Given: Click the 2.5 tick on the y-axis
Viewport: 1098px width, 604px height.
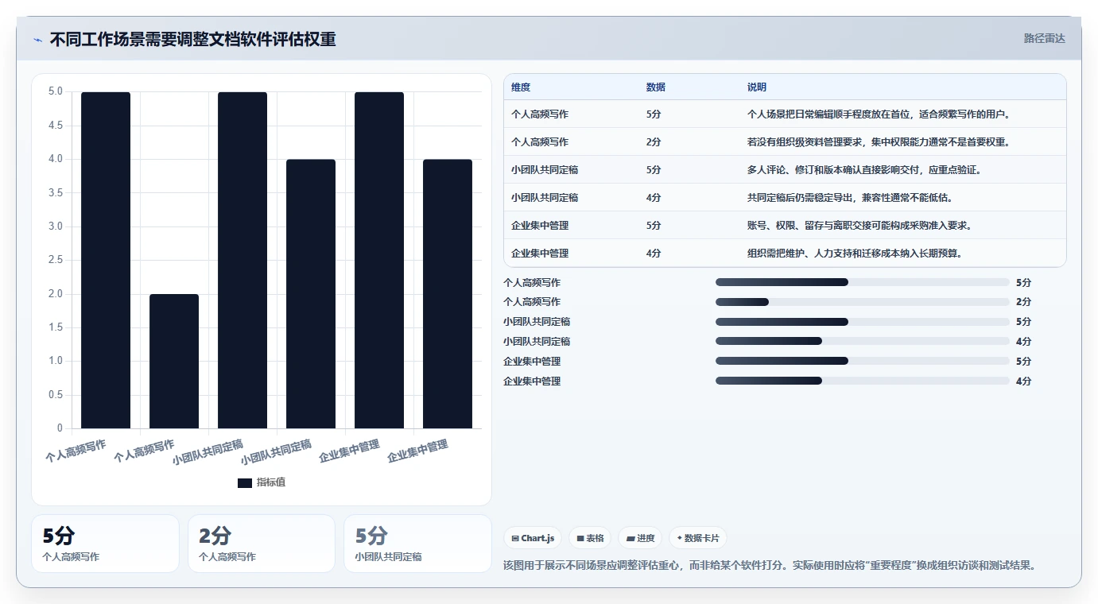Looking at the screenshot, I should 56,260.
